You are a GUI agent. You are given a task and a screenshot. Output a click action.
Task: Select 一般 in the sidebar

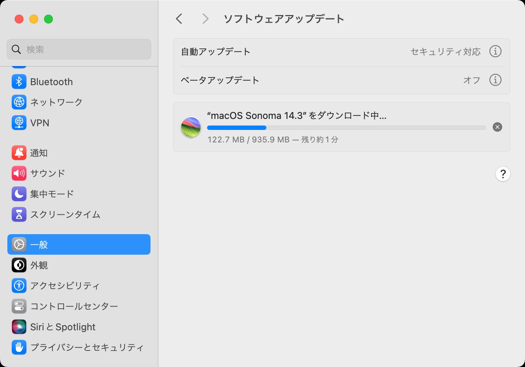pyautogui.click(x=79, y=244)
